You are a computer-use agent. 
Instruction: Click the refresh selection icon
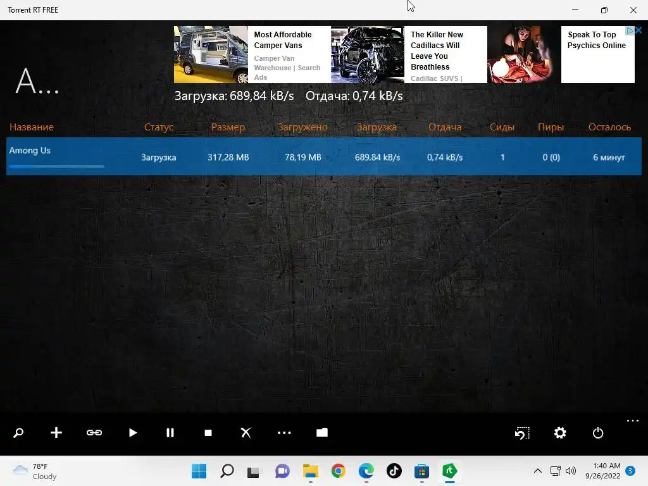[522, 433]
